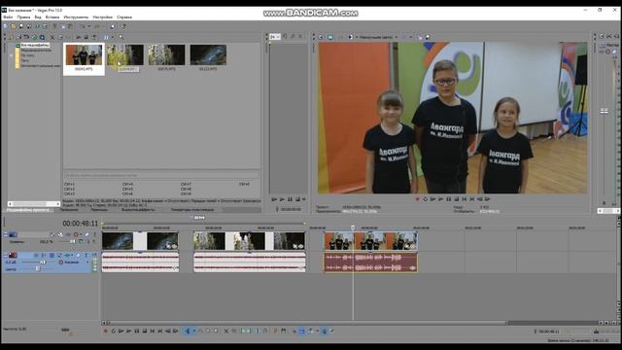Click Pause in the Trimmer panel

pos(290,199)
